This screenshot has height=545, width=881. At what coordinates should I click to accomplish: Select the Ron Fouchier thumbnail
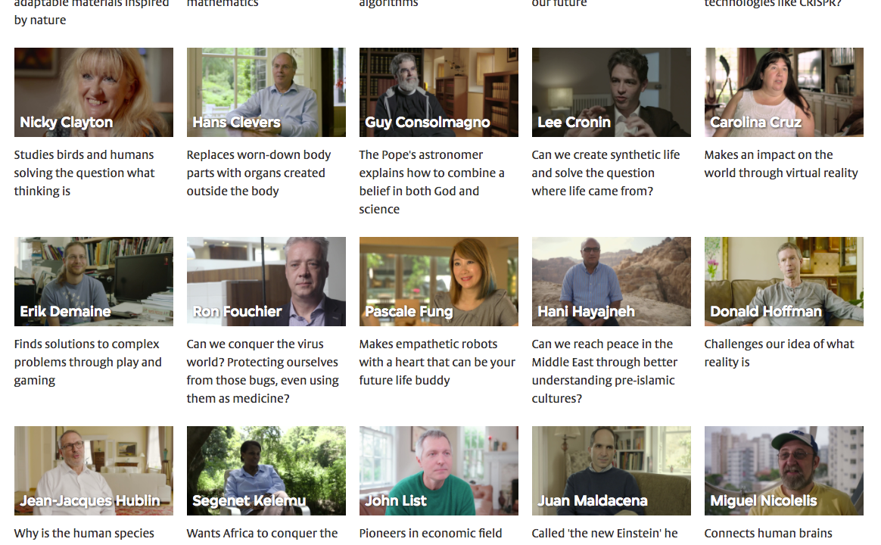tap(266, 282)
